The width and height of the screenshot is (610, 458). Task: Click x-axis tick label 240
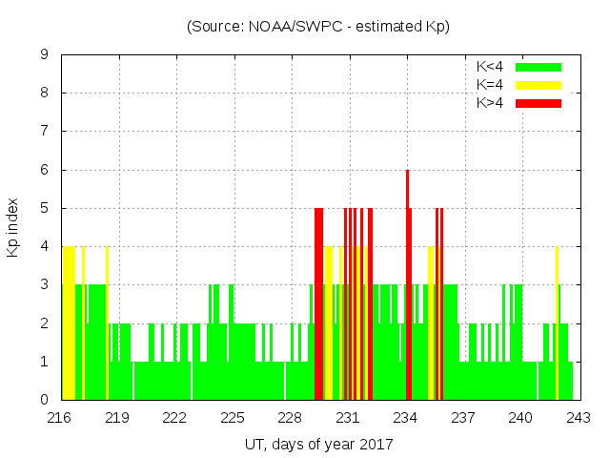click(x=520, y=417)
